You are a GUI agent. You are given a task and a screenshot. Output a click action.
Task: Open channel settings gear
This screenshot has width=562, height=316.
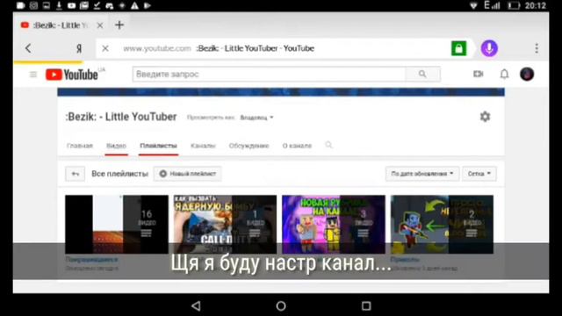(x=485, y=117)
